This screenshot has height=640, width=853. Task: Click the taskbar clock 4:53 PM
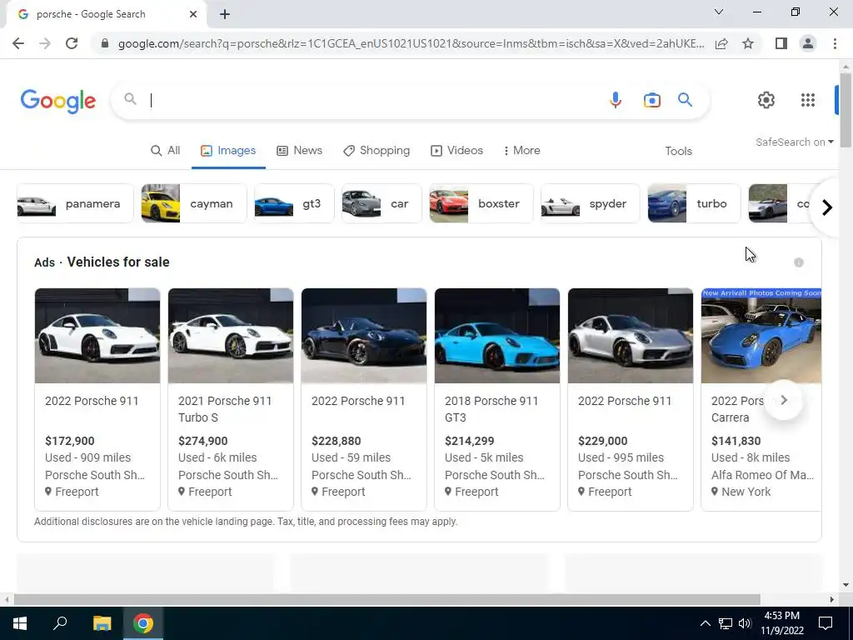(781, 616)
